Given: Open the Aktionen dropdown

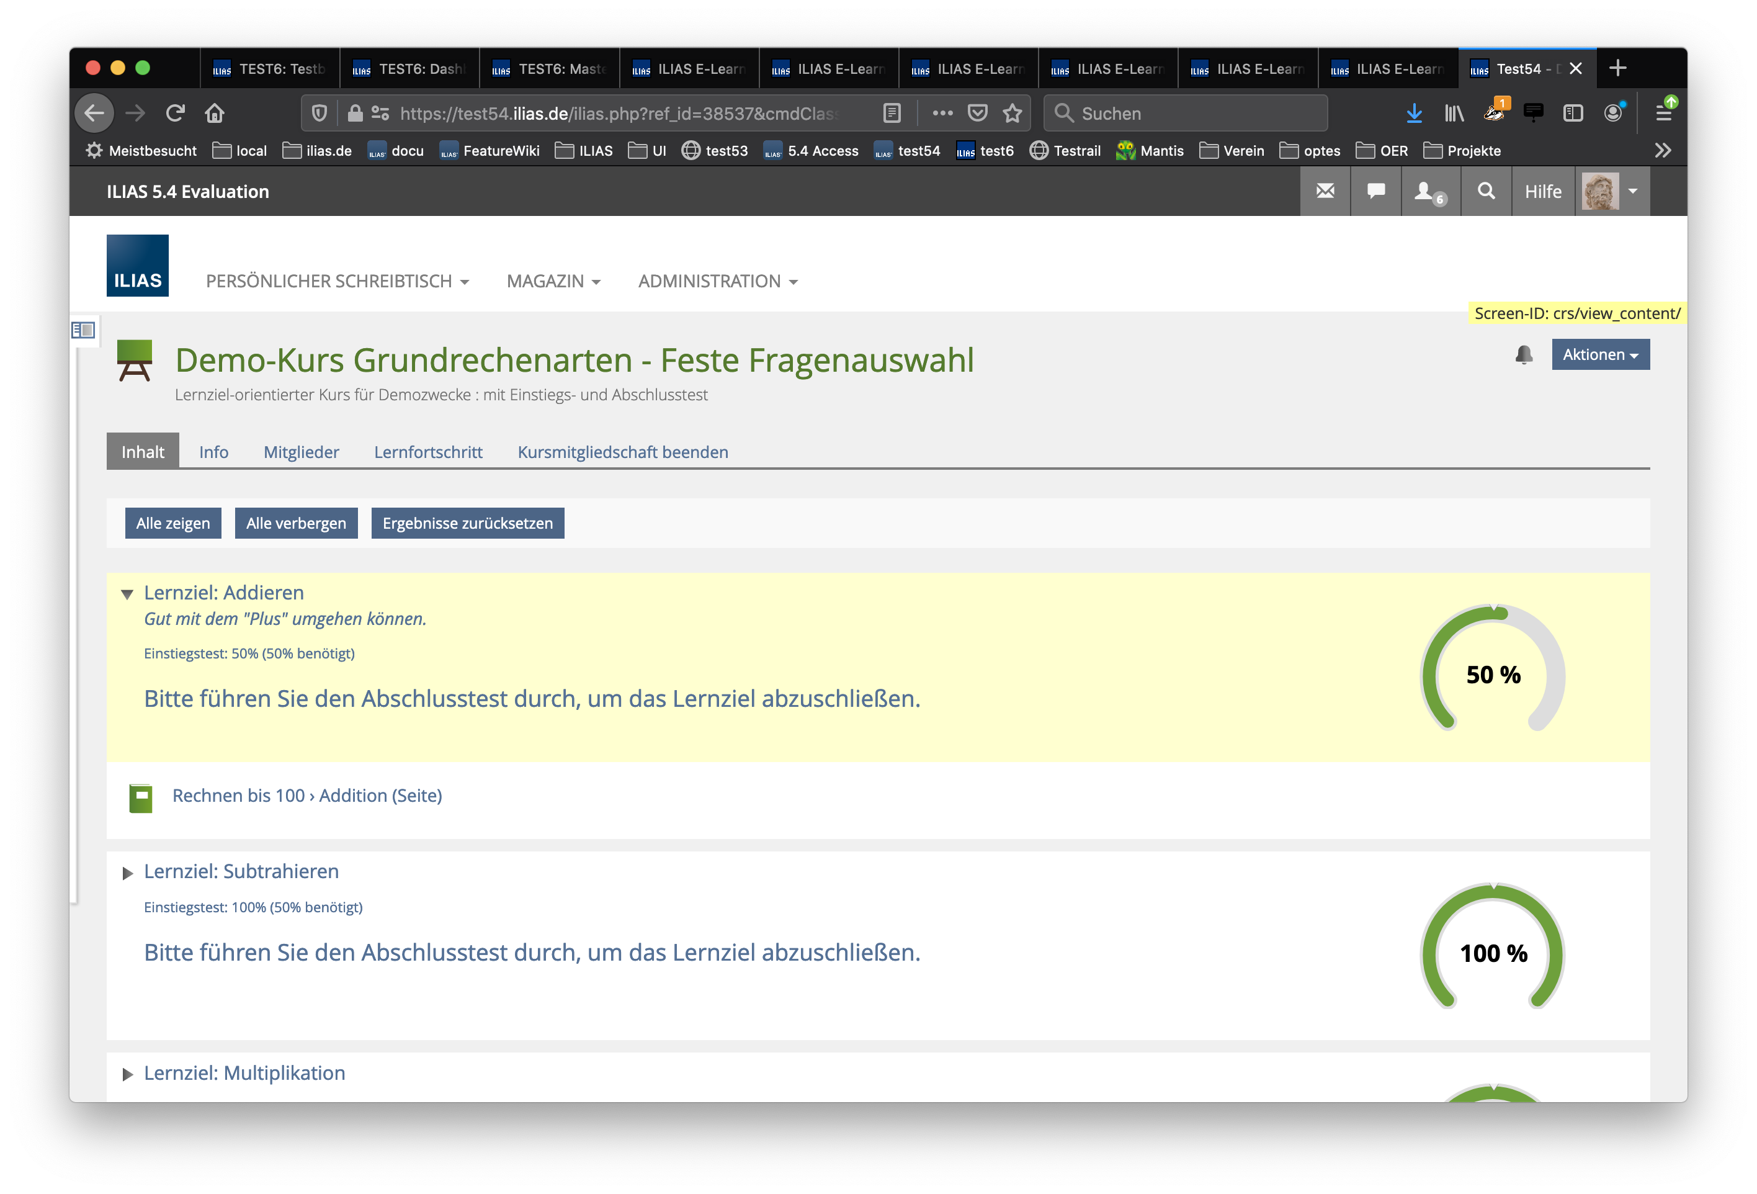Looking at the screenshot, I should 1600,354.
